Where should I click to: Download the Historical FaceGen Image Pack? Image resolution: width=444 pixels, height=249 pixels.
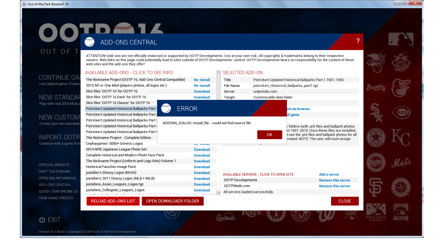click(x=202, y=167)
